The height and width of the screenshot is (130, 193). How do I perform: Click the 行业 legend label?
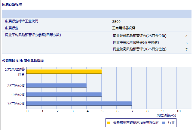(x=171, y=123)
